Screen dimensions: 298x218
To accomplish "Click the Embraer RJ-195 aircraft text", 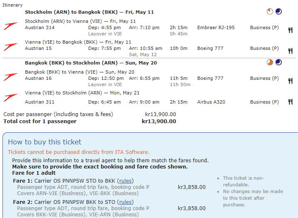I will pyautogui.click(x=216, y=27).
